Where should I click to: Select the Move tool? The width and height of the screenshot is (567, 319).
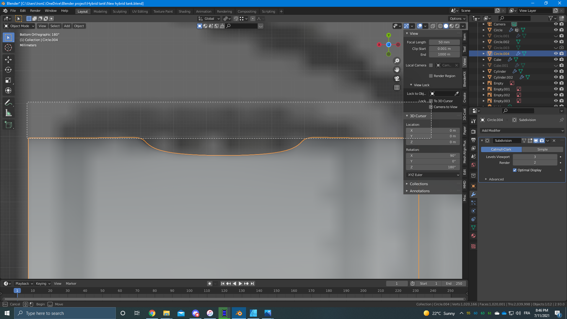8,60
